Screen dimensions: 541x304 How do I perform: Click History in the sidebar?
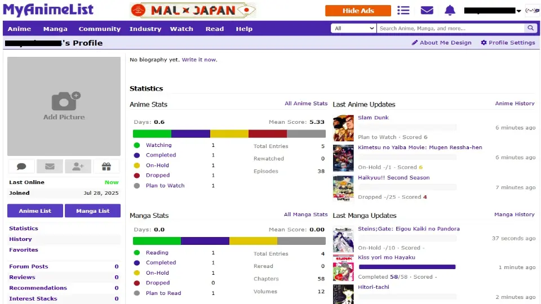[x=20, y=239]
